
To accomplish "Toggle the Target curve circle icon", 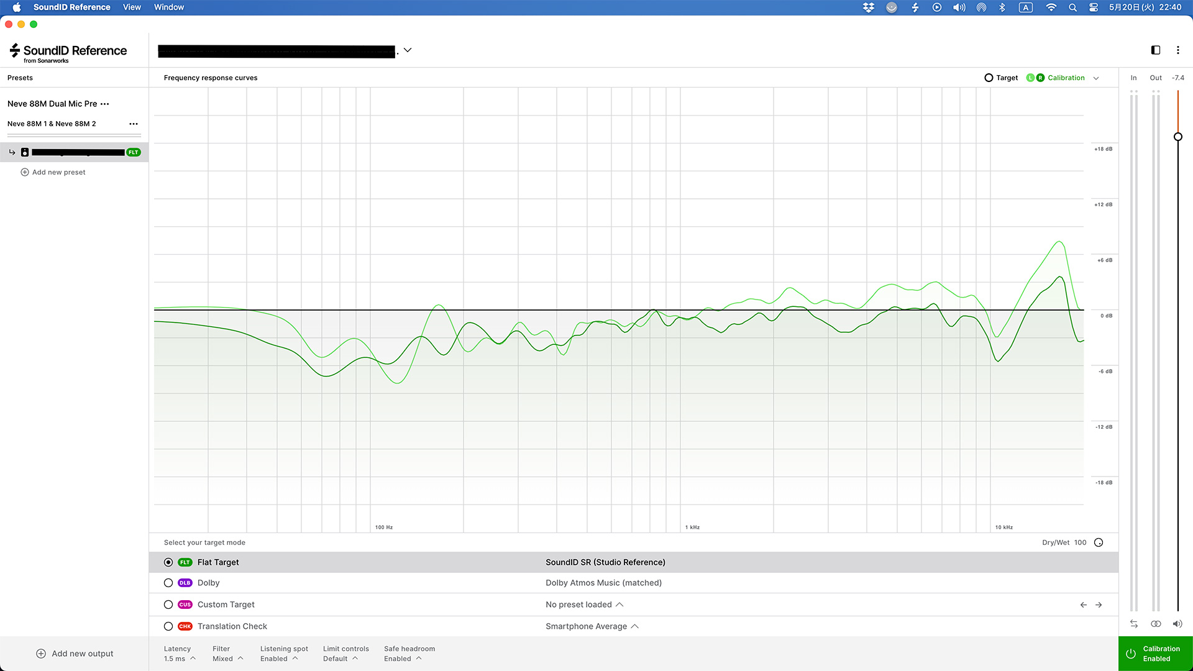I will click(989, 78).
